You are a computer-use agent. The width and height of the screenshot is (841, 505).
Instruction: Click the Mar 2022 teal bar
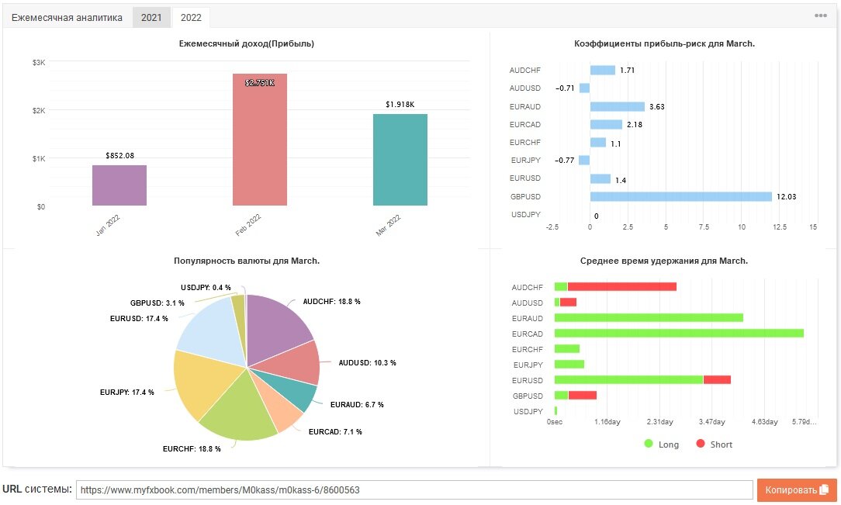pyautogui.click(x=400, y=160)
